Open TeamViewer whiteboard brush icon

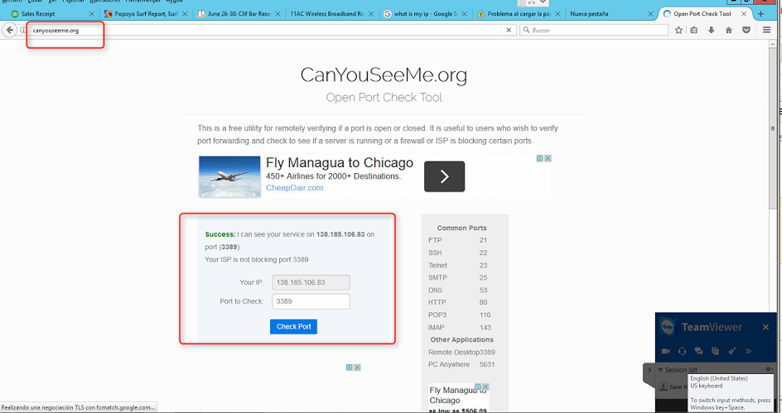731,351
